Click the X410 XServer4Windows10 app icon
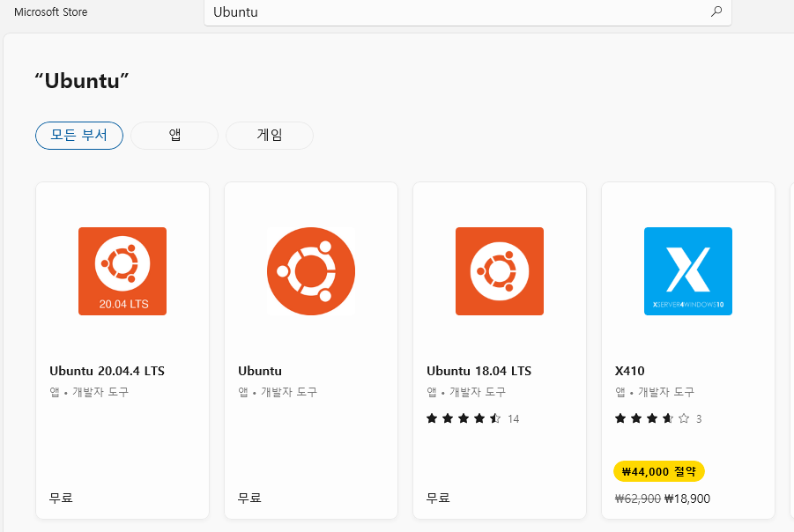This screenshot has width=794, height=532. click(688, 271)
